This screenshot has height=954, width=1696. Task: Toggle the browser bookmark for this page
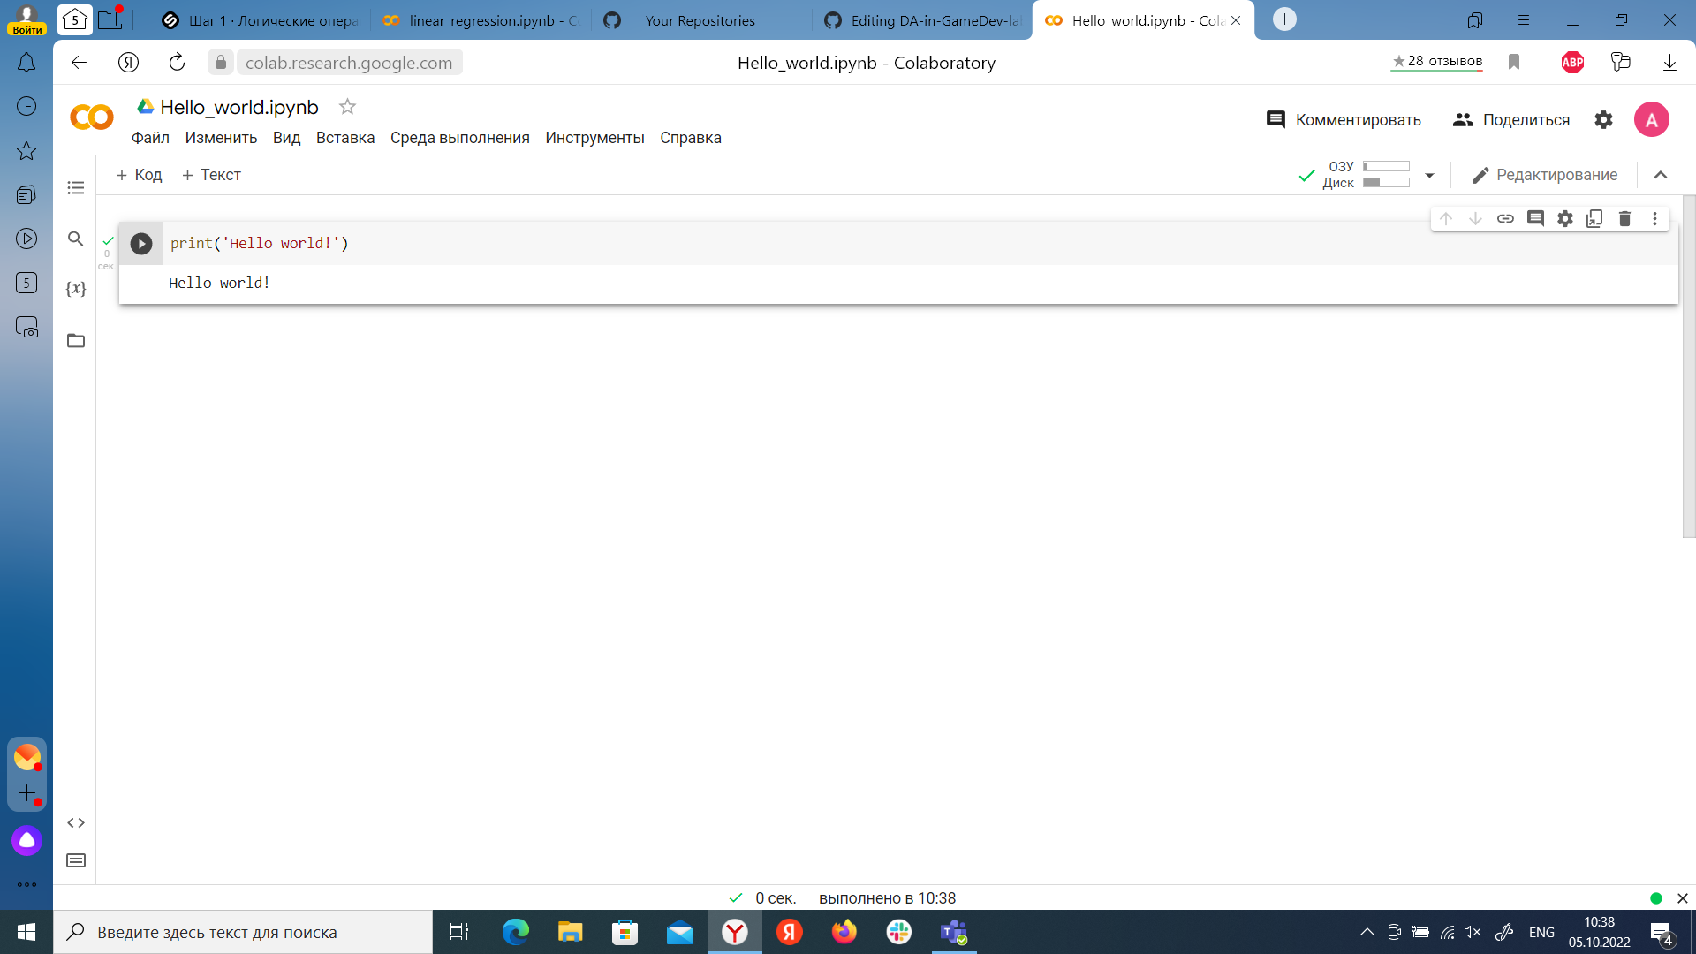tap(1514, 62)
